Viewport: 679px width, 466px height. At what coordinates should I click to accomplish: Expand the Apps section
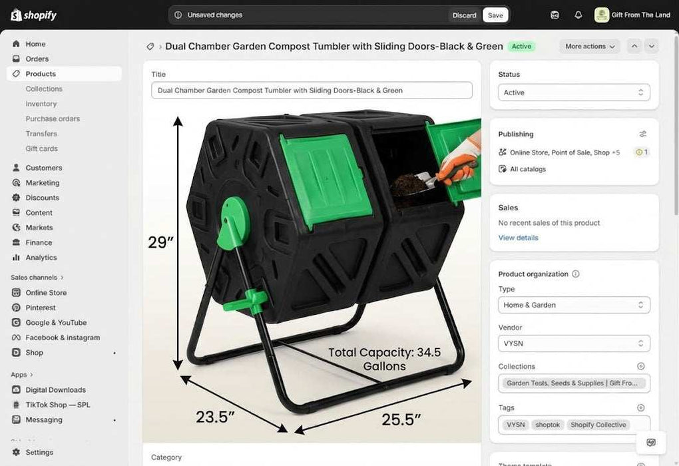pyautogui.click(x=22, y=375)
